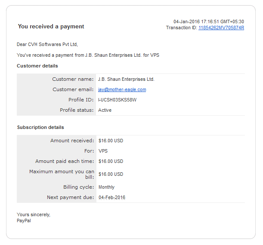
Task: Click the 'Next payment due:' label
Action: [71, 197]
